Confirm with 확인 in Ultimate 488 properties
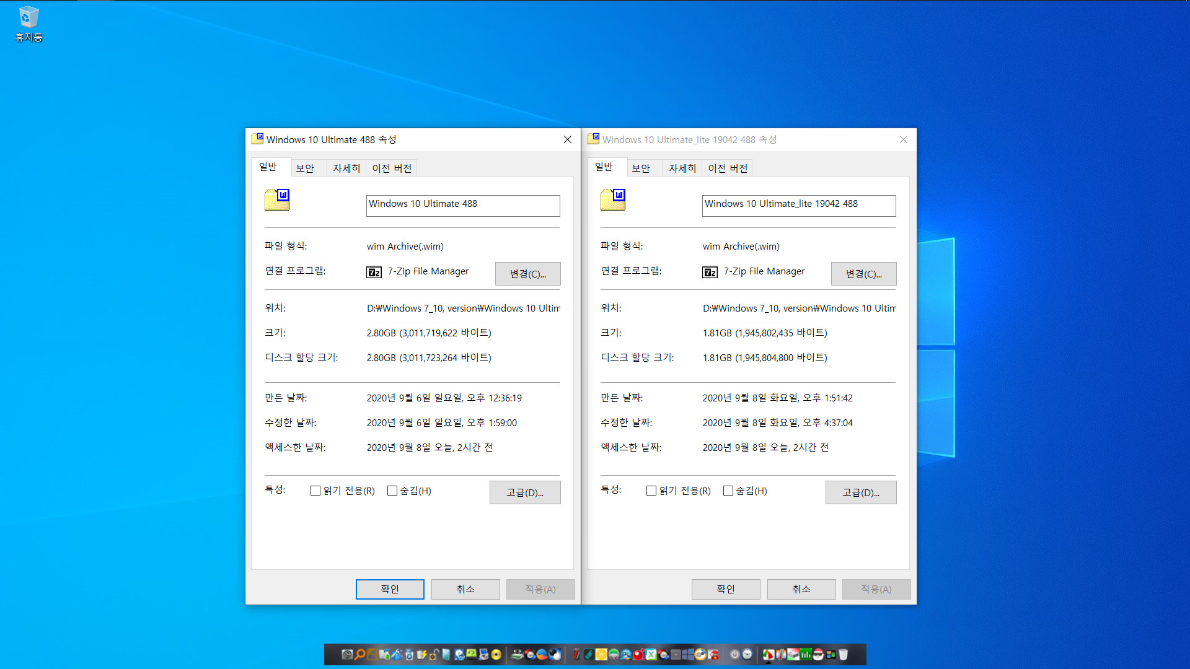The width and height of the screenshot is (1190, 669). point(390,589)
